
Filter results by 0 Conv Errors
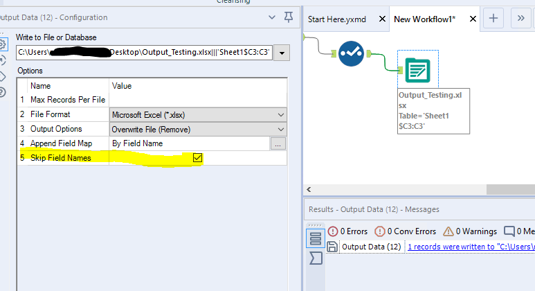click(x=405, y=231)
